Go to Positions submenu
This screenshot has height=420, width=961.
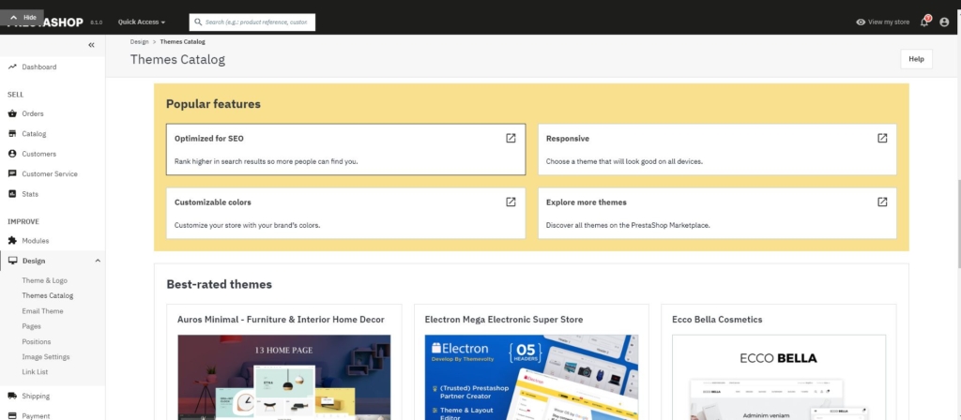37,341
